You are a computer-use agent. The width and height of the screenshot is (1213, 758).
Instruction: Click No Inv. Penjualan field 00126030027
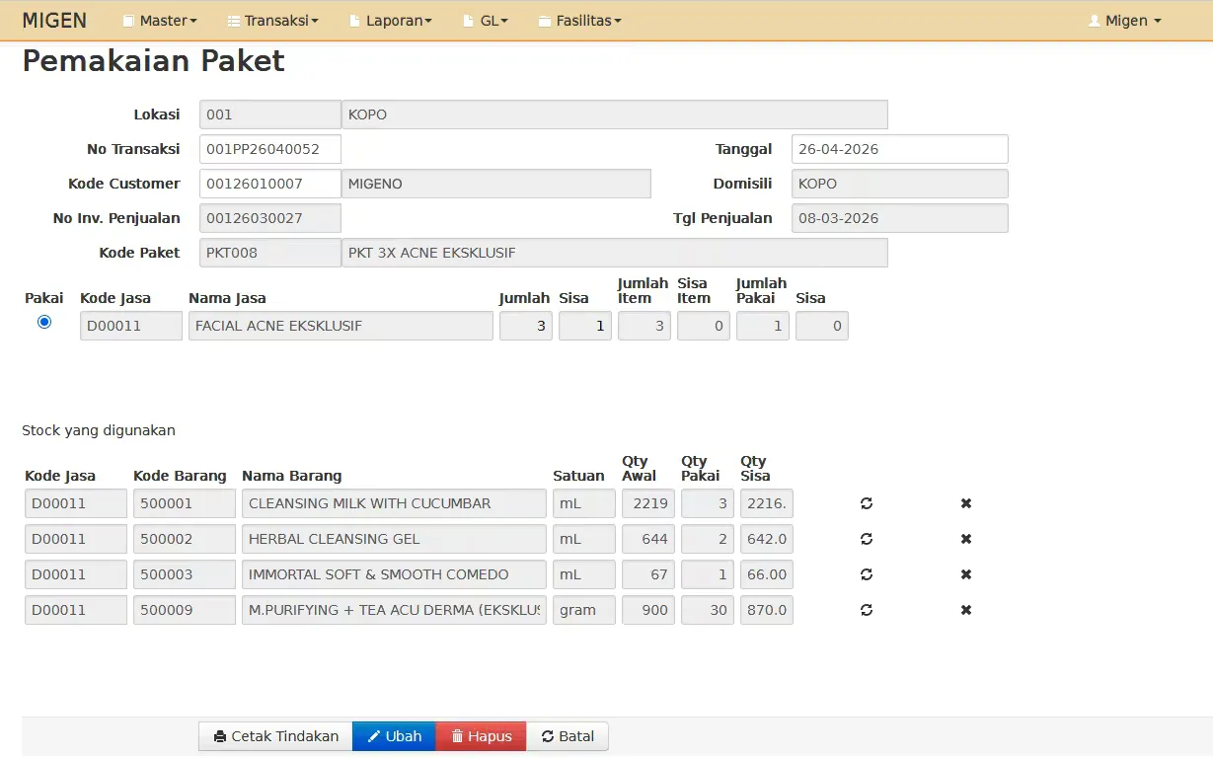pos(270,218)
